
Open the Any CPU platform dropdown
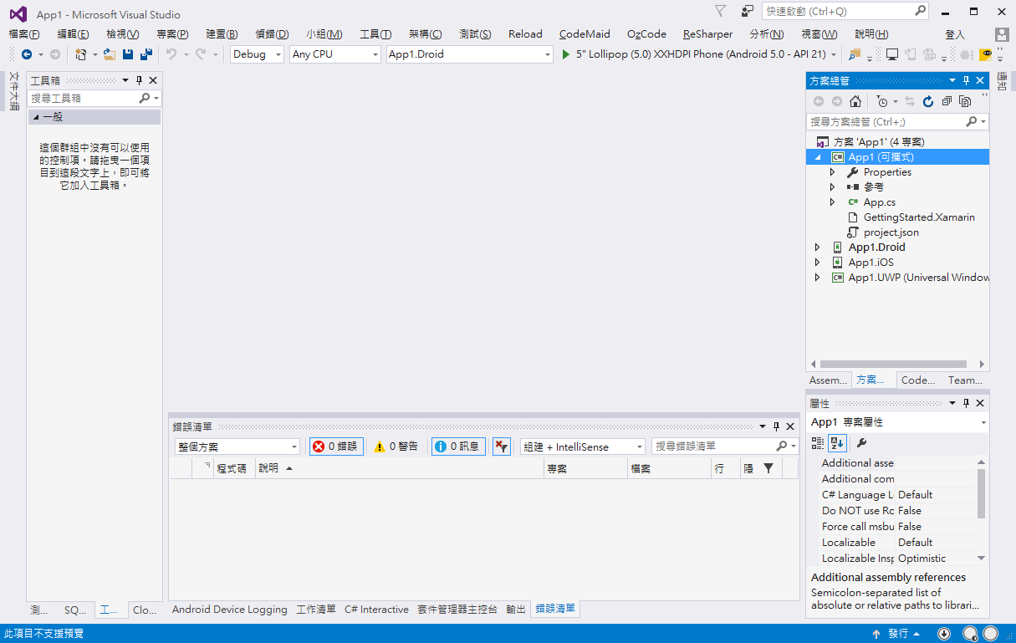coord(335,54)
